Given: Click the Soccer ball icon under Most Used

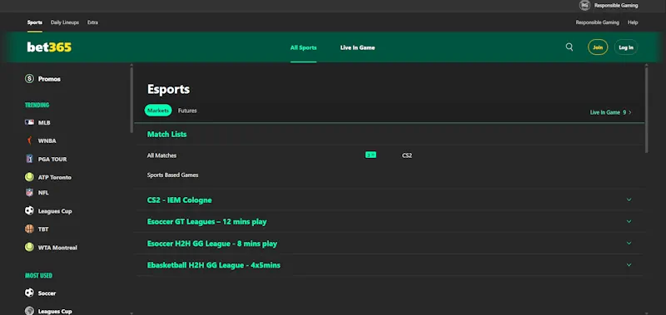Looking at the screenshot, I should click(x=29, y=293).
